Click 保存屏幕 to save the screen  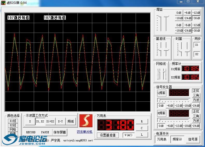tap(59, 132)
